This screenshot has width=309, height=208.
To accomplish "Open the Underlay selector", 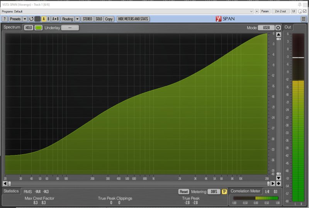I will pos(70,28).
